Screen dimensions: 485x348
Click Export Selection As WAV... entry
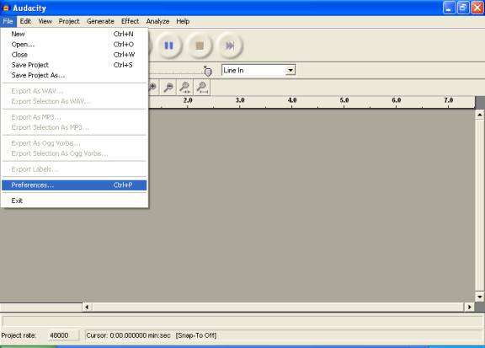[74, 101]
